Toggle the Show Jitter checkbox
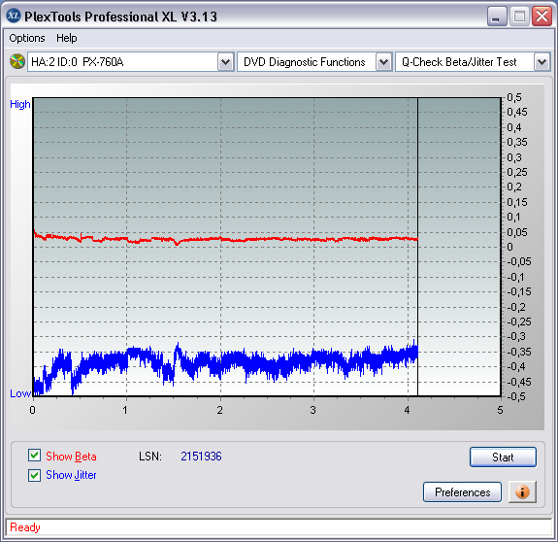Screen dimensions: 558x542 (35, 475)
